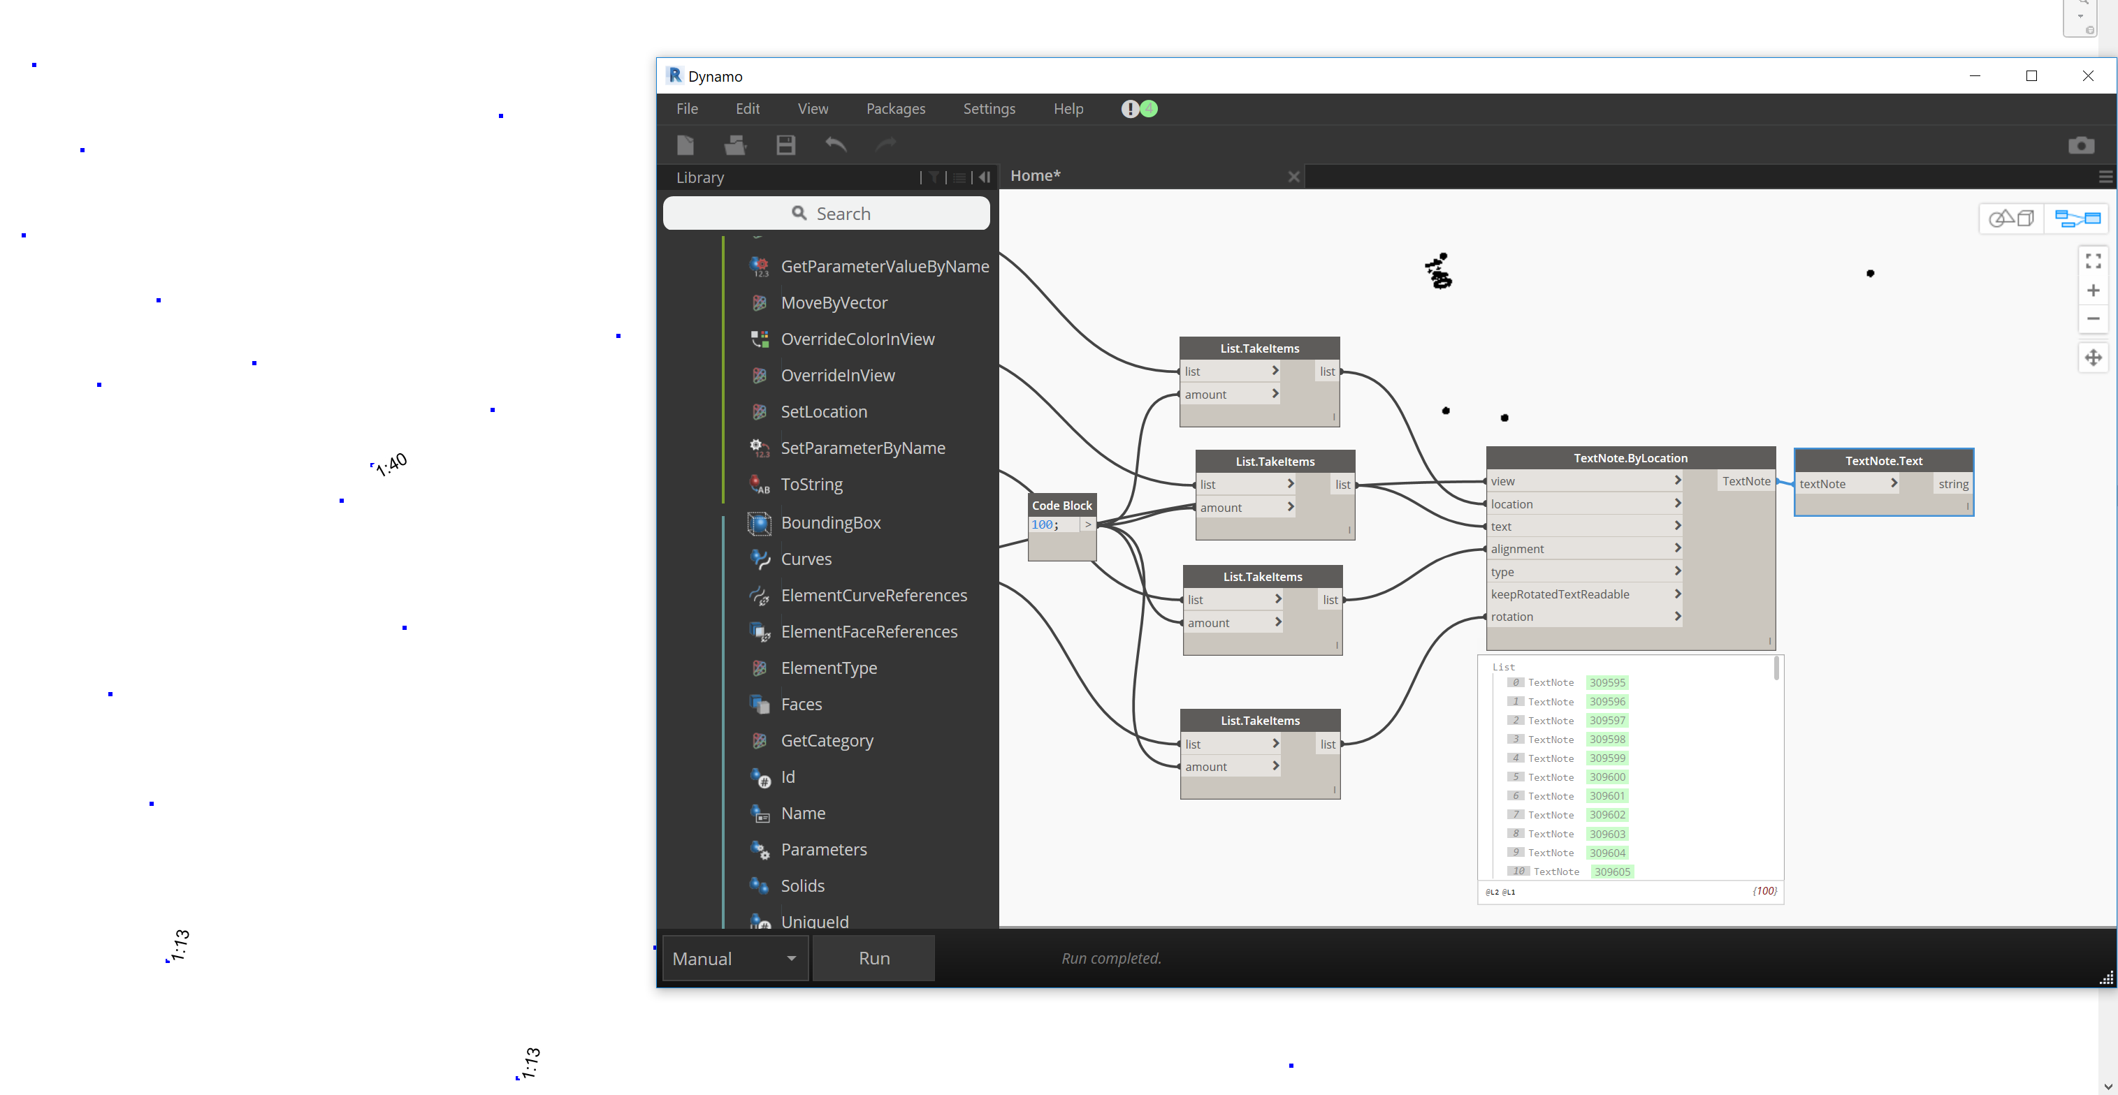This screenshot has width=2118, height=1095.
Task: Click the pan mode arrows icon
Action: 2093,358
